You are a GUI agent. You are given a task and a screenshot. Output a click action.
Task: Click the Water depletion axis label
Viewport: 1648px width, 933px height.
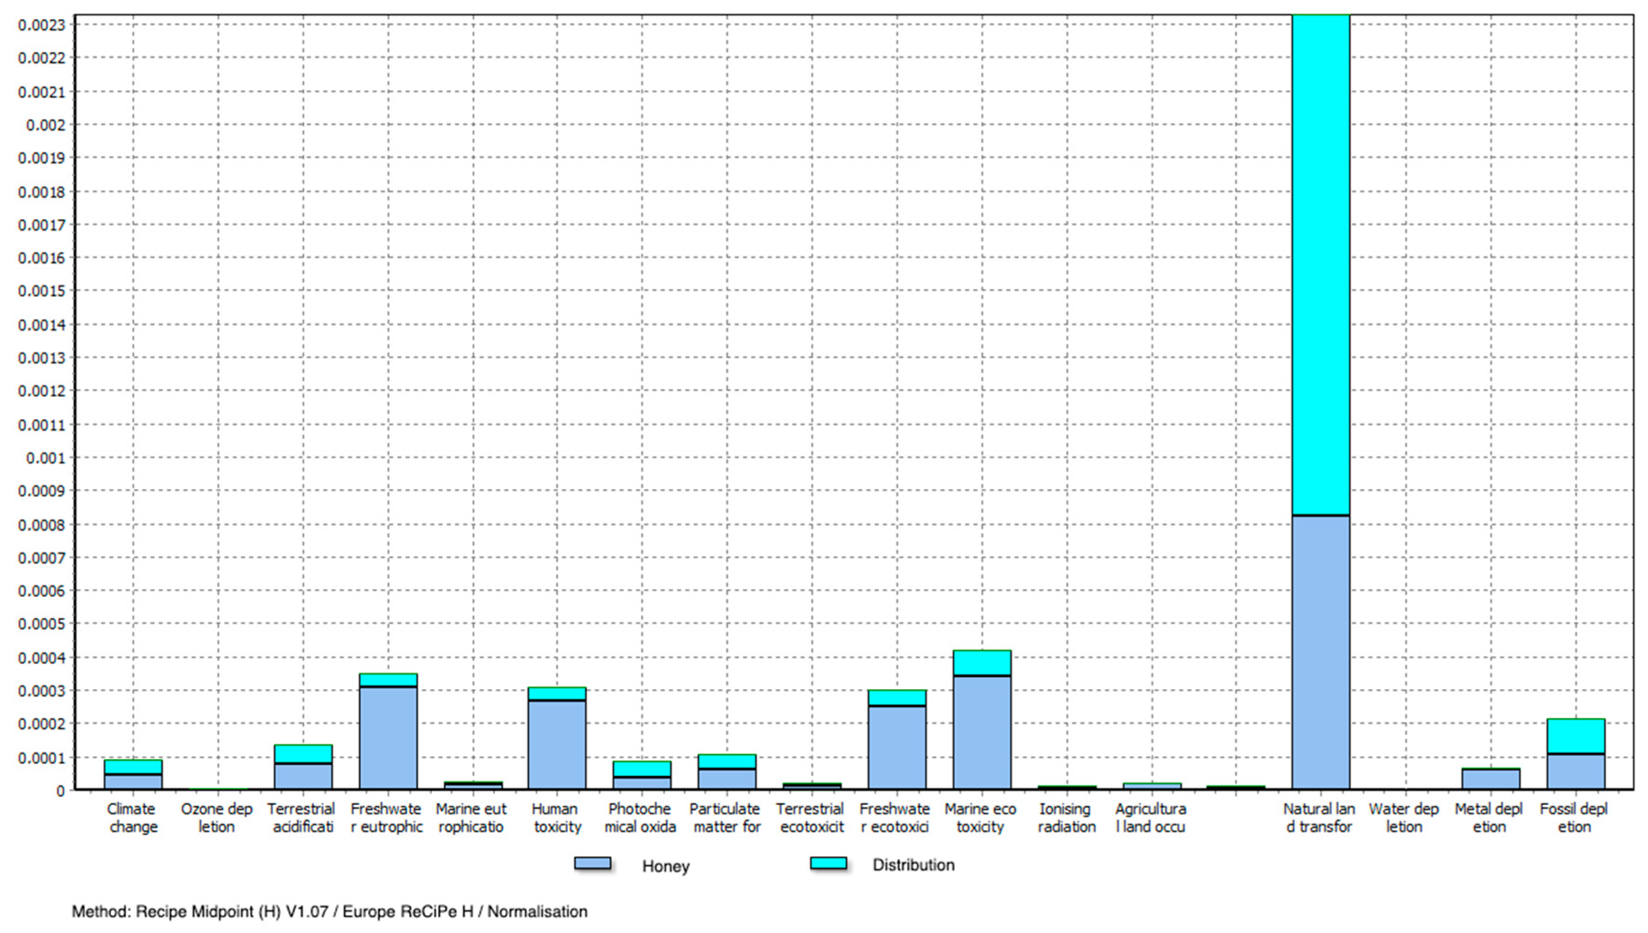click(x=1403, y=818)
